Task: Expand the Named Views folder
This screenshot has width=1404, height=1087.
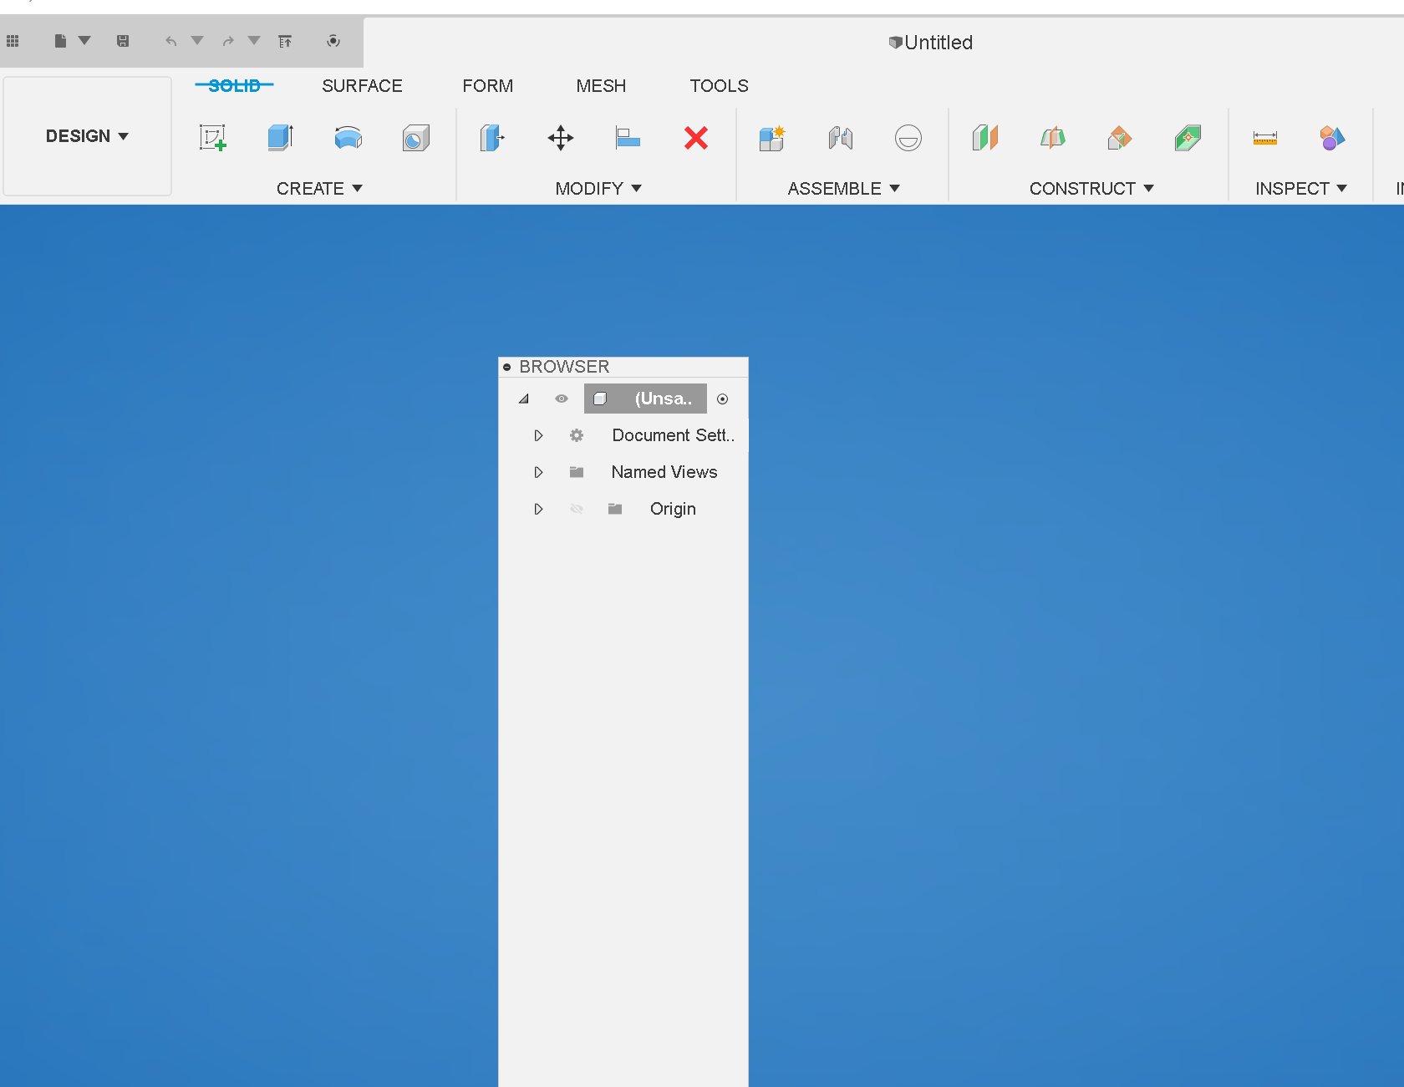Action: tap(538, 472)
